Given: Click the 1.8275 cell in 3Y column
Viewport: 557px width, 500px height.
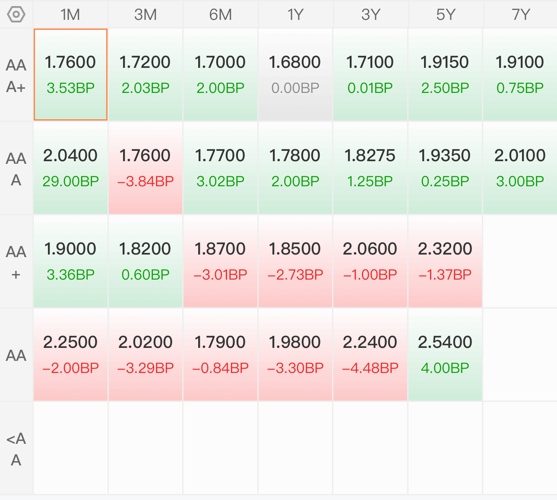Looking at the screenshot, I should coord(370,168).
